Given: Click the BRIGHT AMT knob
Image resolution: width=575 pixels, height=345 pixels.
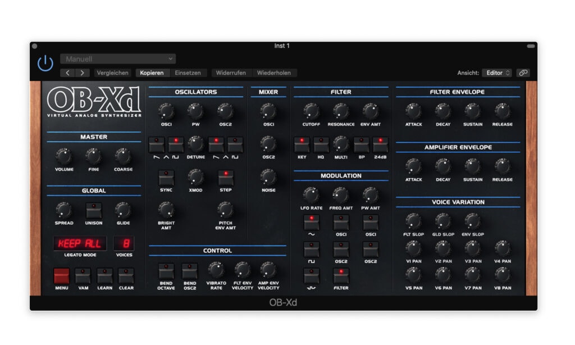Looking at the screenshot, I should pyautogui.click(x=166, y=210).
